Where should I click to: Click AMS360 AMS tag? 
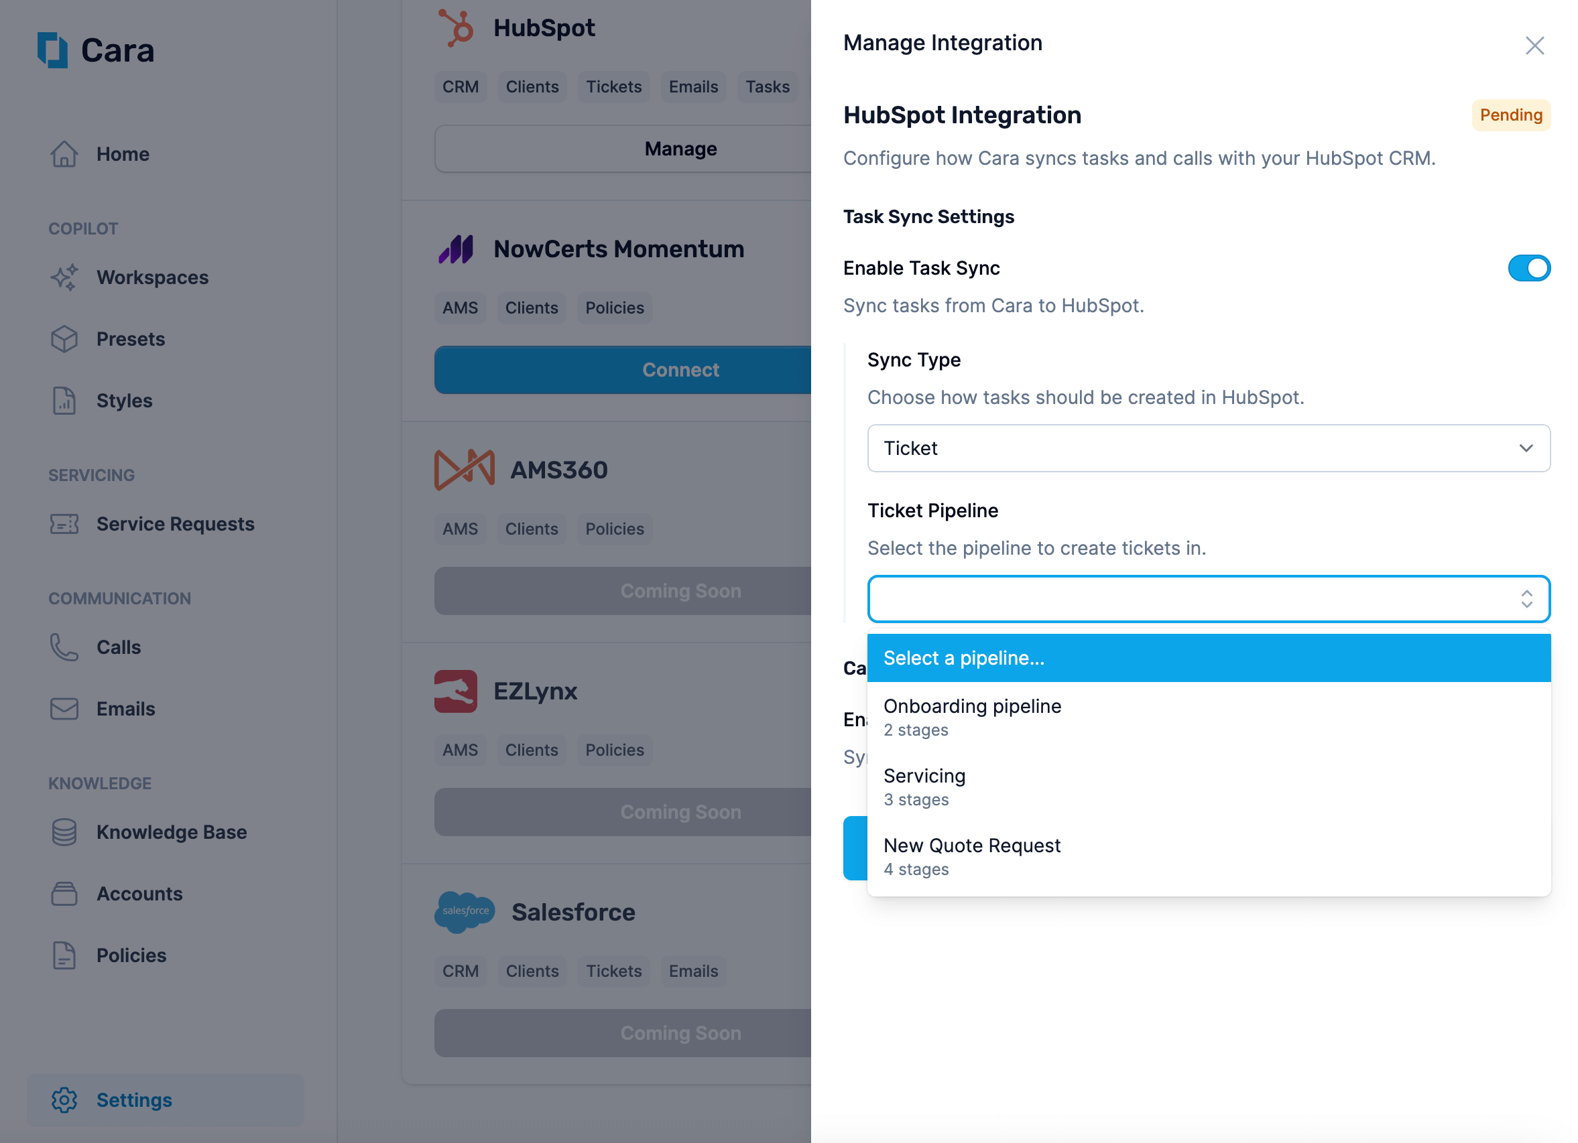click(461, 529)
